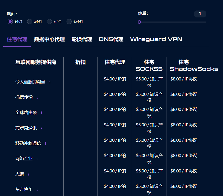The image size is (223, 196).
Task: Switch to the 住宅代理 tab
Action: [17, 39]
